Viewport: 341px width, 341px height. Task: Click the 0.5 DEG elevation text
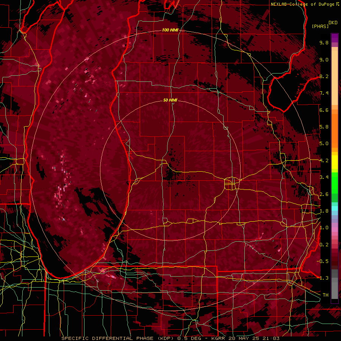coord(190,338)
